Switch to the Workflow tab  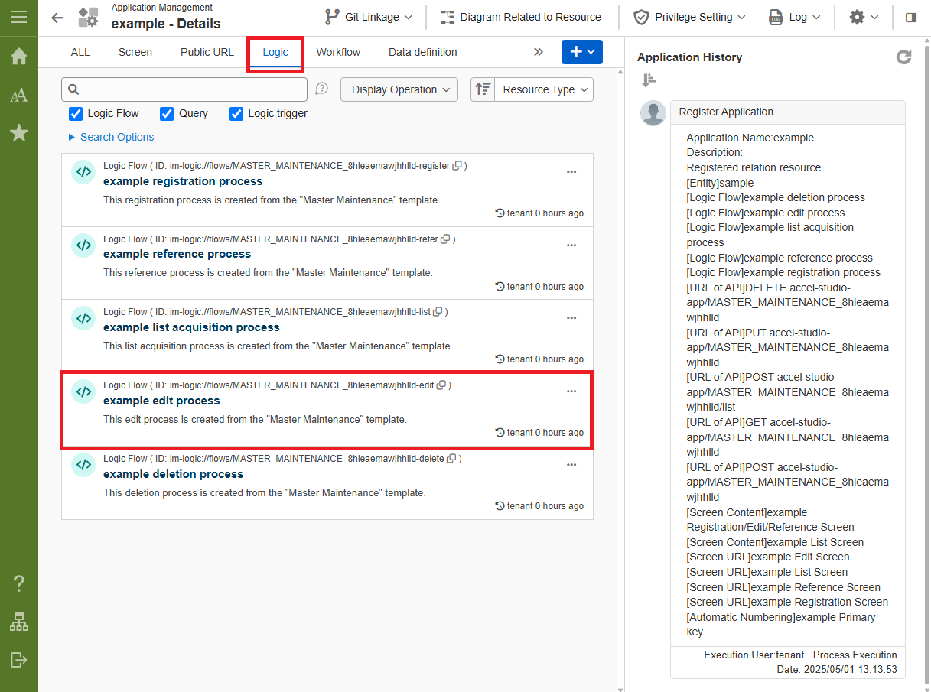coord(338,52)
